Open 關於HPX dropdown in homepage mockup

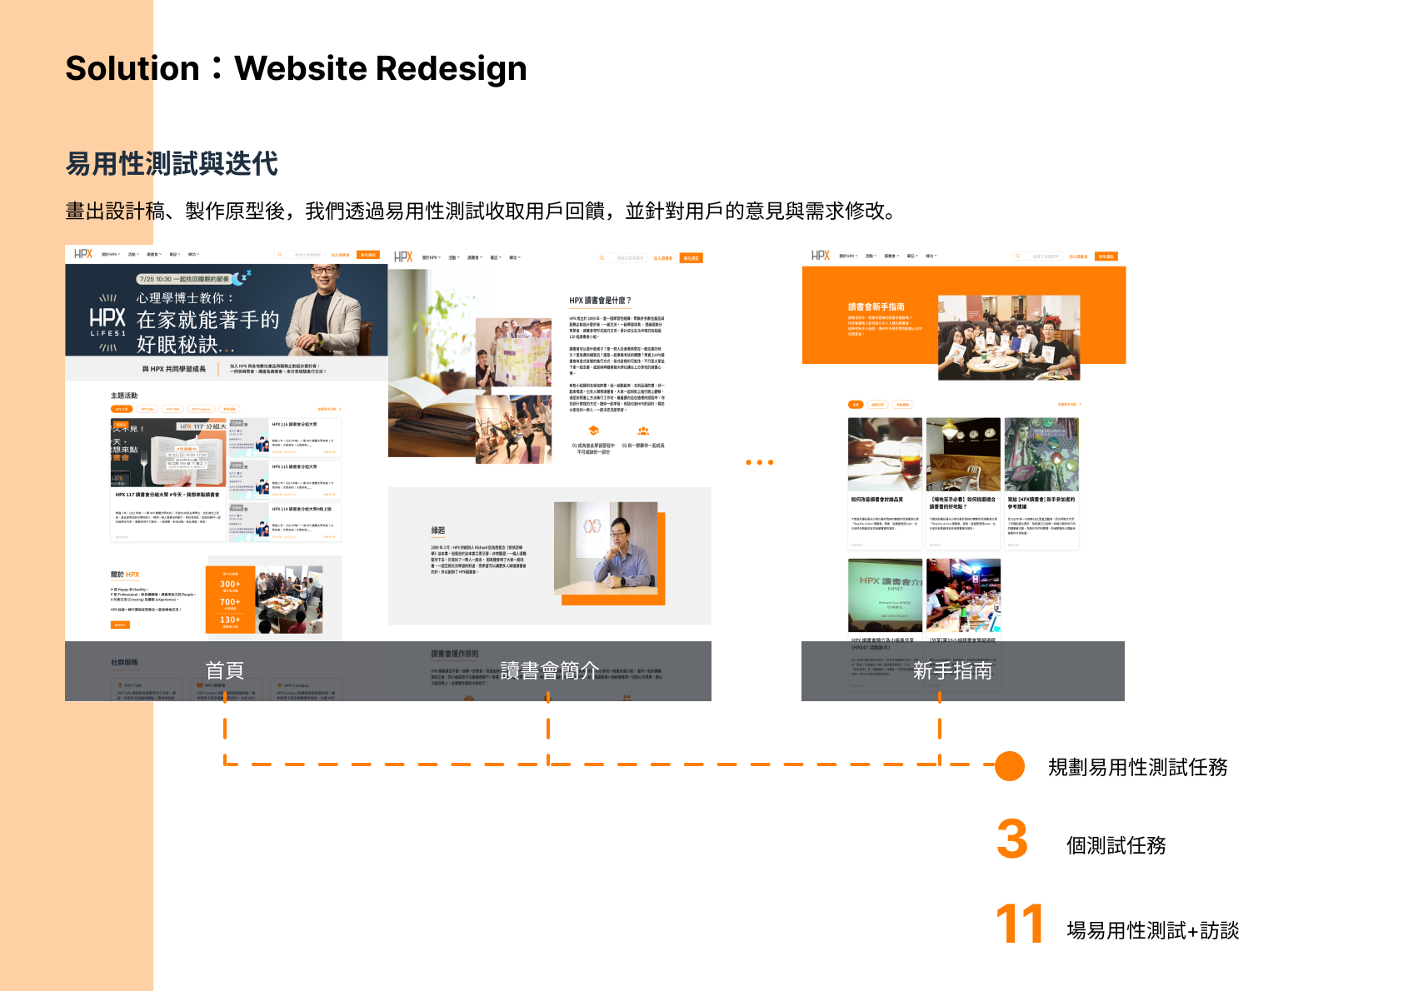pos(111,255)
